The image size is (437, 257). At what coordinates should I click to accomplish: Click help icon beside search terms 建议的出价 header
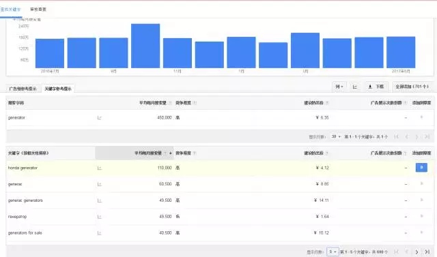(327, 103)
